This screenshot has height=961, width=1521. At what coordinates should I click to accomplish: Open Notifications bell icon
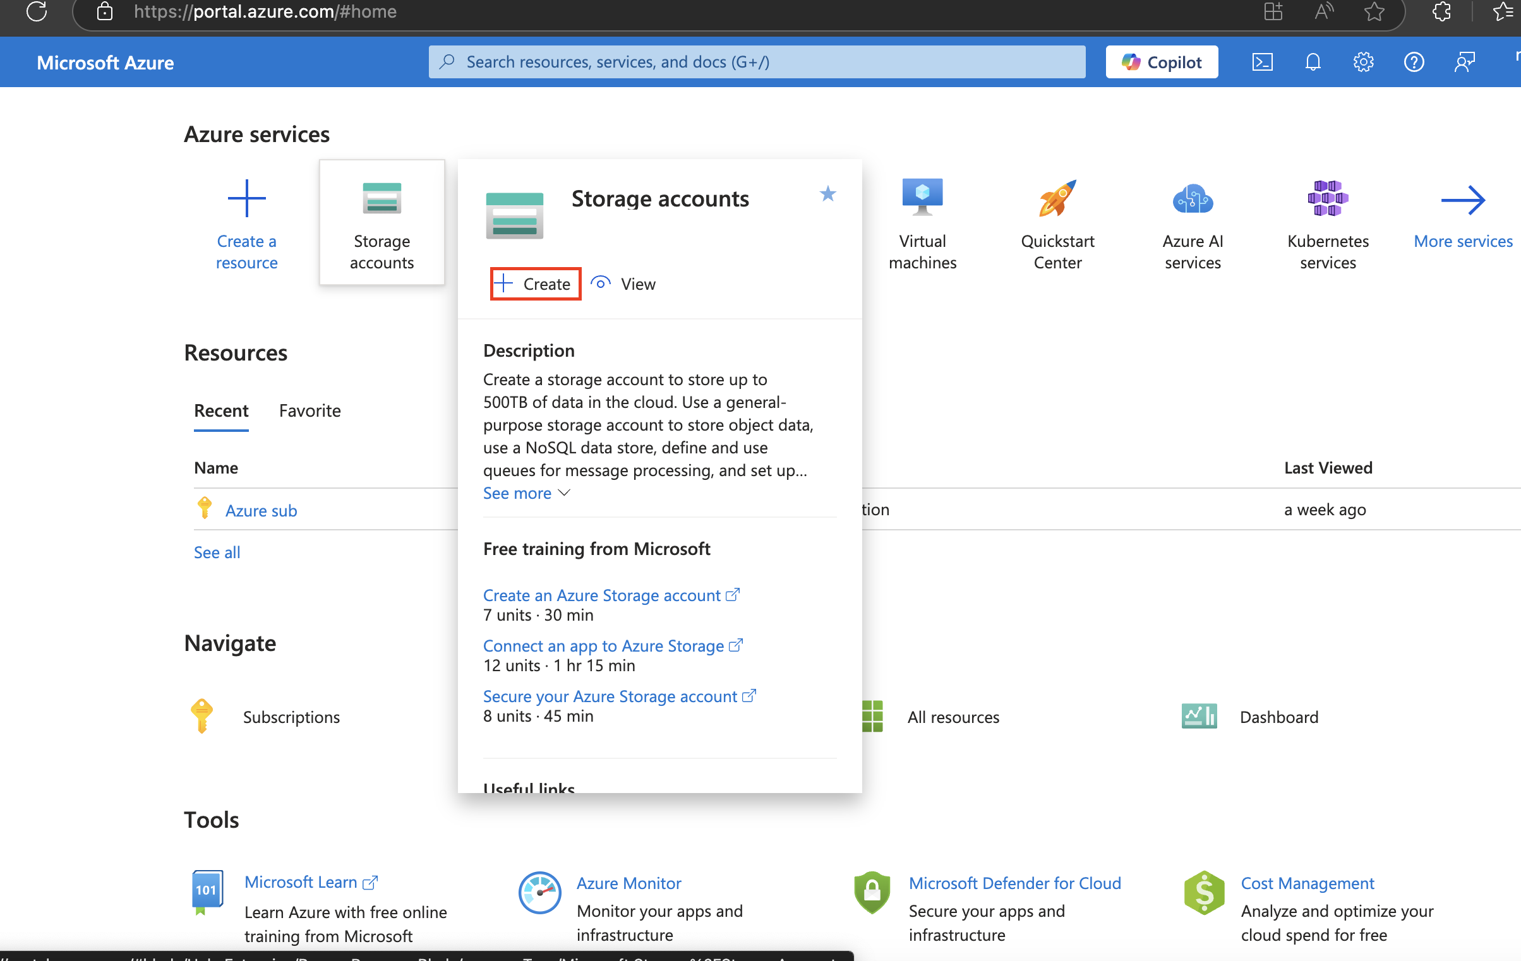click(1313, 62)
